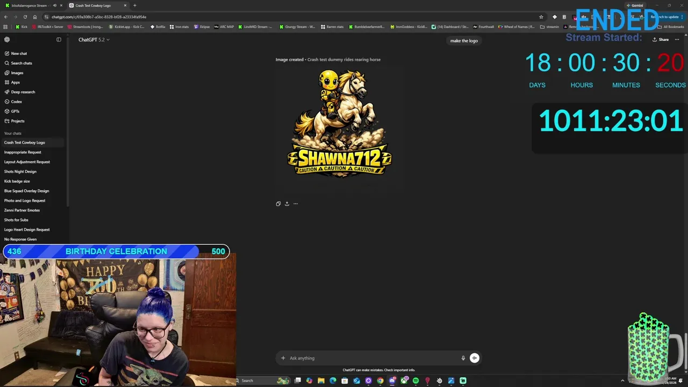Click the ChatGPT logo in sidebar
The height and width of the screenshot is (387, 688).
pyautogui.click(x=7, y=39)
